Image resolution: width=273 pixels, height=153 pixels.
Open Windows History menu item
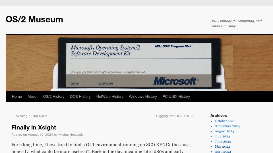tap(143, 96)
